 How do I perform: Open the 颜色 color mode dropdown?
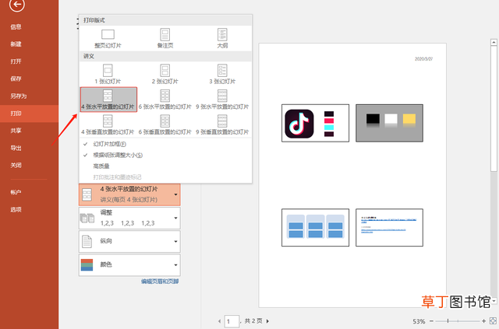pos(129,265)
